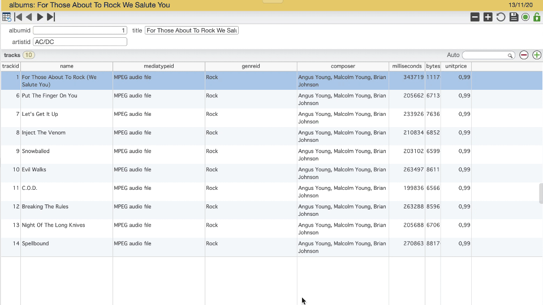This screenshot has width=543, height=305.
Task: Go to the next album record
Action: coord(40,17)
